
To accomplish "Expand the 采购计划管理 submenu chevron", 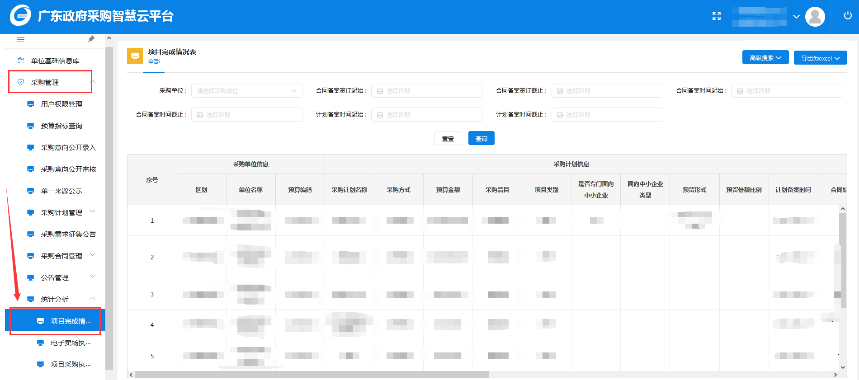I will tap(93, 211).
